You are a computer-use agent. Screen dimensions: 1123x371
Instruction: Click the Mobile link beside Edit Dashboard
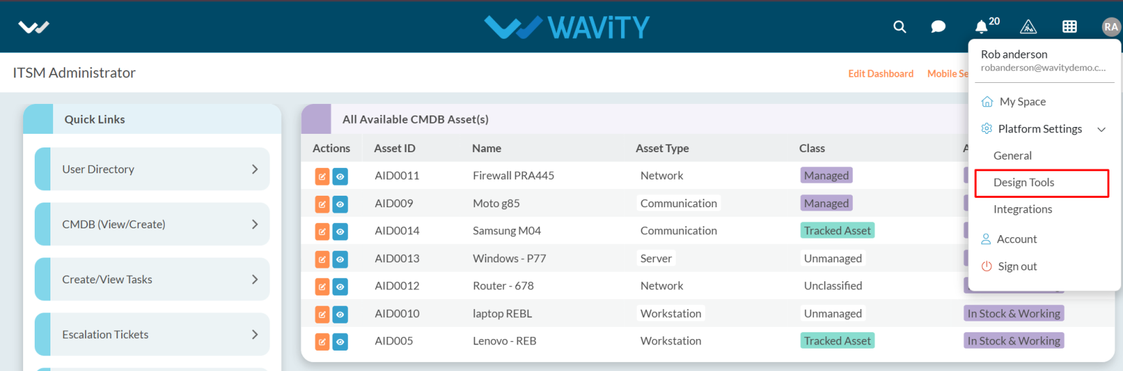tap(947, 73)
